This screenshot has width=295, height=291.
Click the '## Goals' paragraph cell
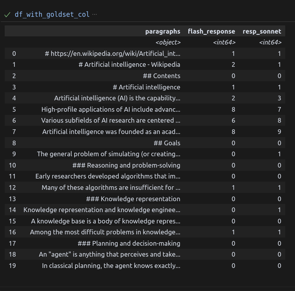point(167,143)
